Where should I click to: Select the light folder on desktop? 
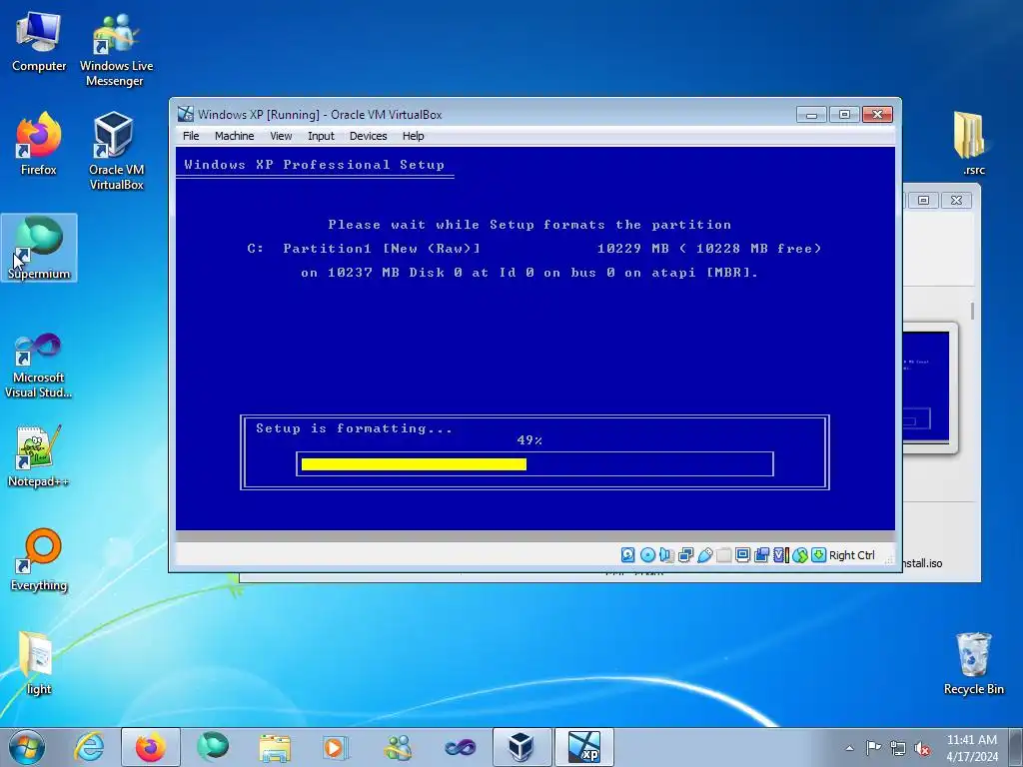click(x=39, y=664)
